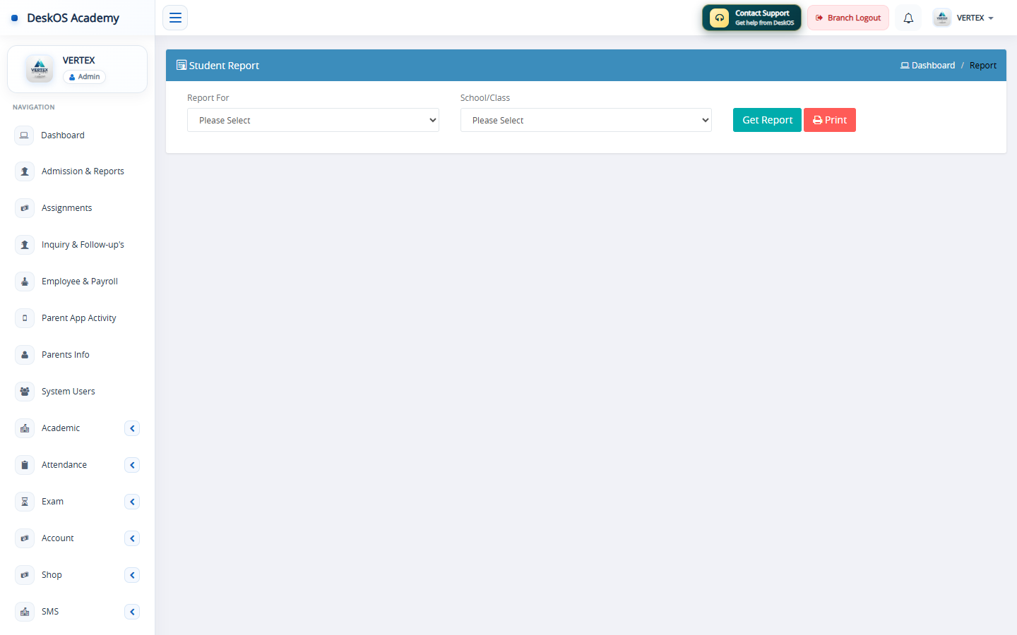The width and height of the screenshot is (1017, 635).
Task: Click the System Users group icon
Action: click(25, 392)
